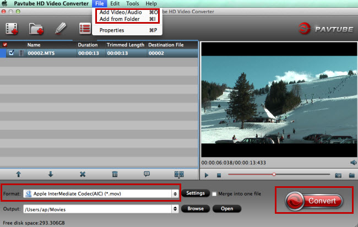Open the Apple menu
The width and height of the screenshot is (358, 227).
4,3
